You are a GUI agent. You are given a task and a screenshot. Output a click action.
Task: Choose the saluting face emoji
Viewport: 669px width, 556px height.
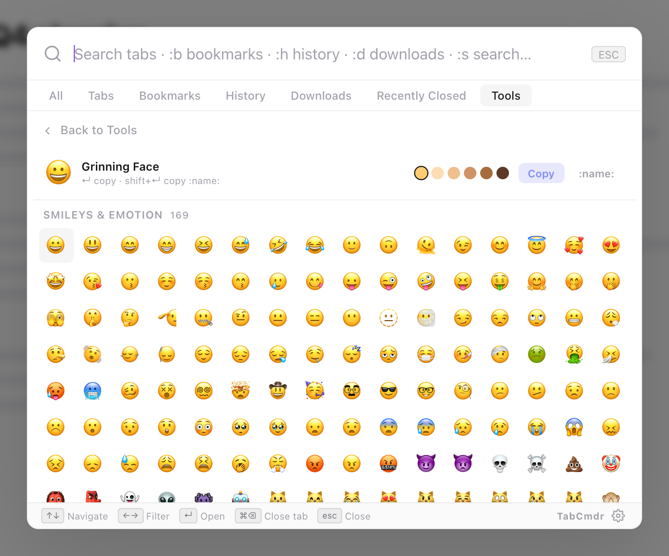pos(167,318)
